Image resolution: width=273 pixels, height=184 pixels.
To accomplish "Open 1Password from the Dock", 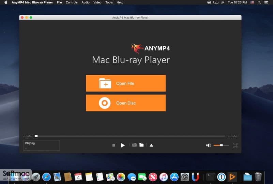I will click(222, 177).
